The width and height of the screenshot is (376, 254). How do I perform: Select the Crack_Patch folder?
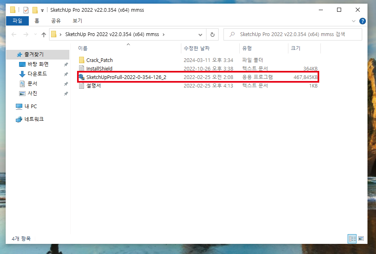click(99, 60)
